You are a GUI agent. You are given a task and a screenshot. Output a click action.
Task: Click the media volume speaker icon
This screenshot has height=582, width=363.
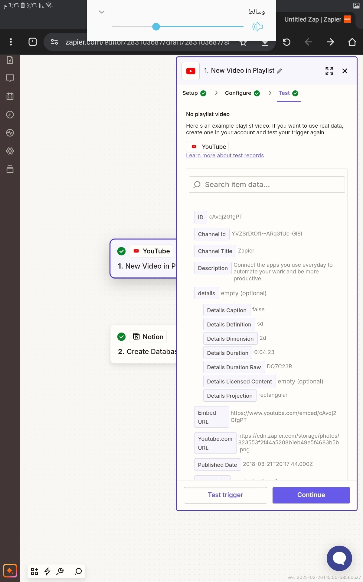(258, 27)
